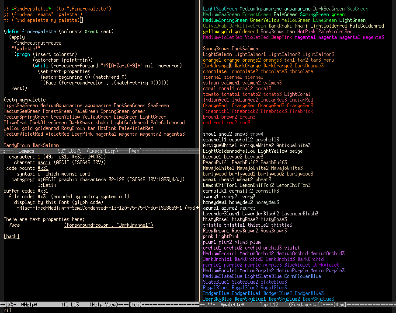Click 'IndianRed3' in the palette buffer
Image resolution: width=396 pixels, height=313 pixels.
(274, 100)
